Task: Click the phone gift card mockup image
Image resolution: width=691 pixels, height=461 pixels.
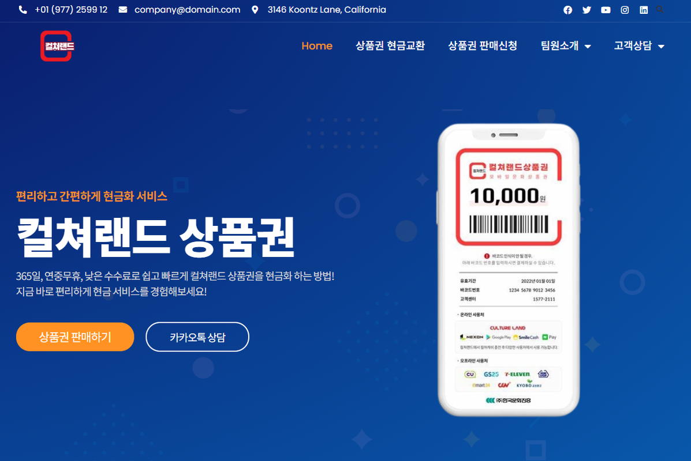Action: (508, 270)
